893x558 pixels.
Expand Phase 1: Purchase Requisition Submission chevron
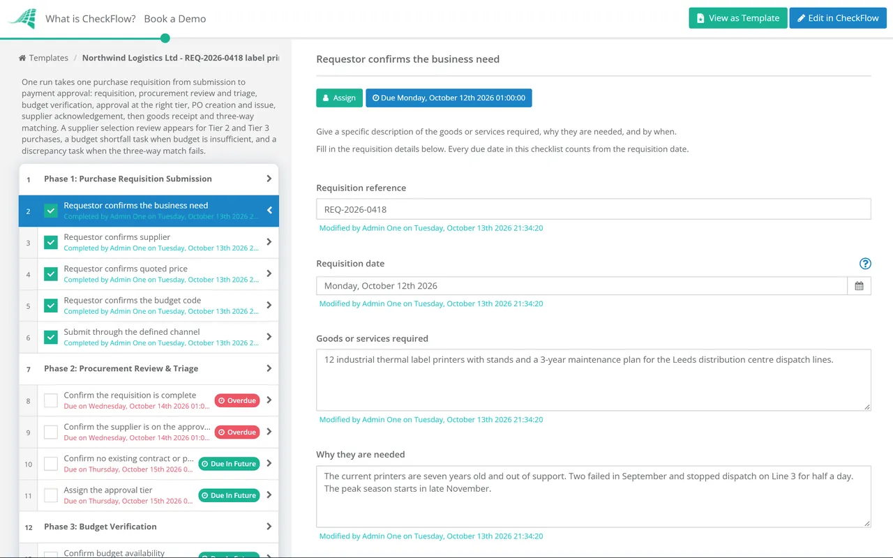click(269, 179)
